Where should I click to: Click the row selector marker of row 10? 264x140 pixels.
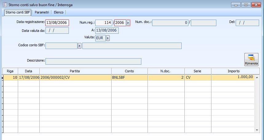[x=3, y=78]
